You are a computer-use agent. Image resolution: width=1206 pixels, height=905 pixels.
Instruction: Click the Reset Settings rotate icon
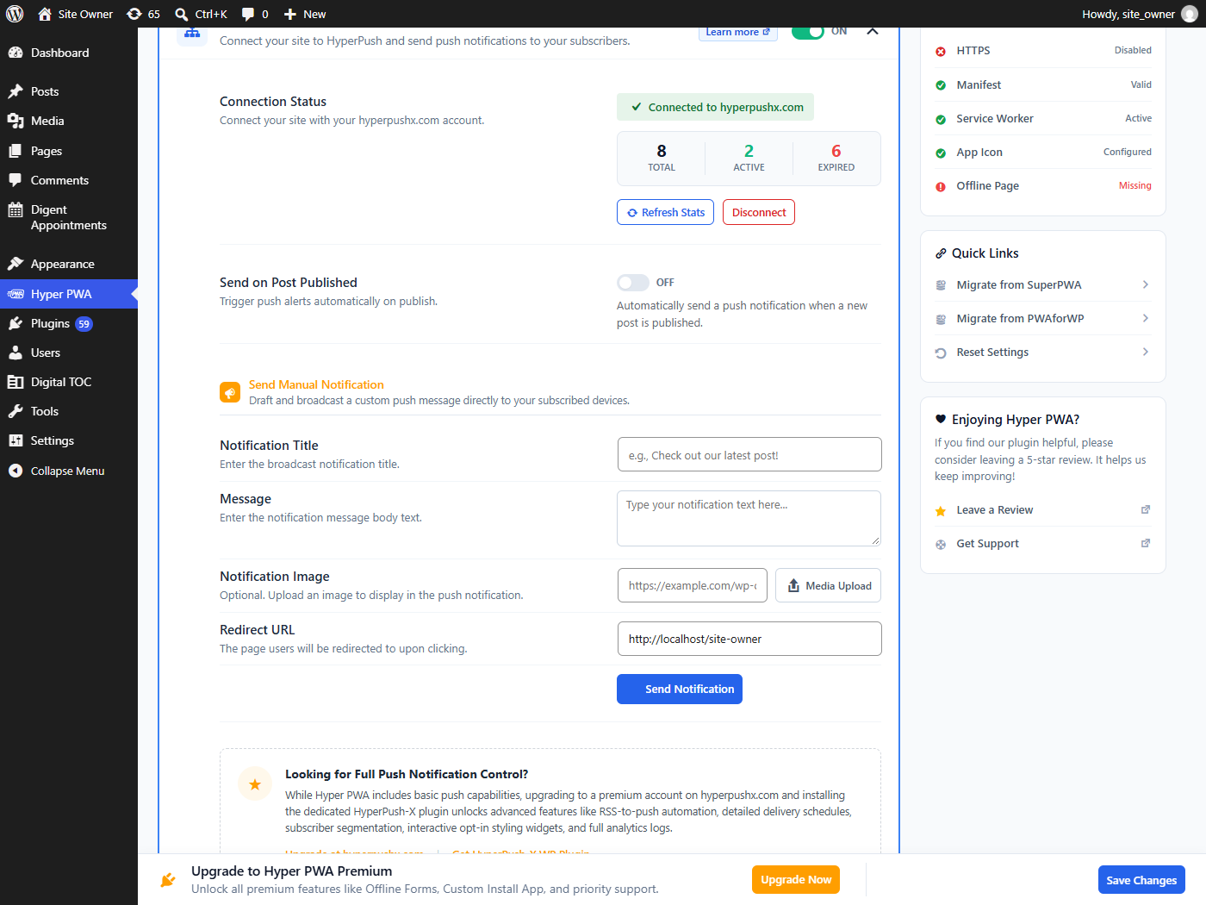941,353
